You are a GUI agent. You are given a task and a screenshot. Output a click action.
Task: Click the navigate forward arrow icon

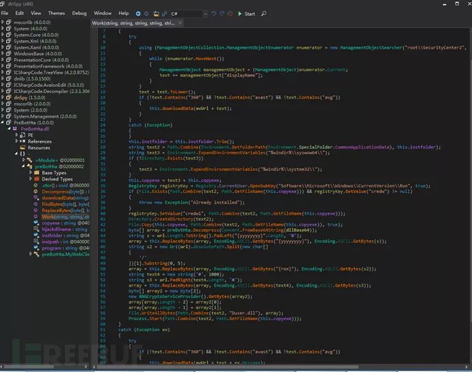pyautogui.click(x=147, y=14)
